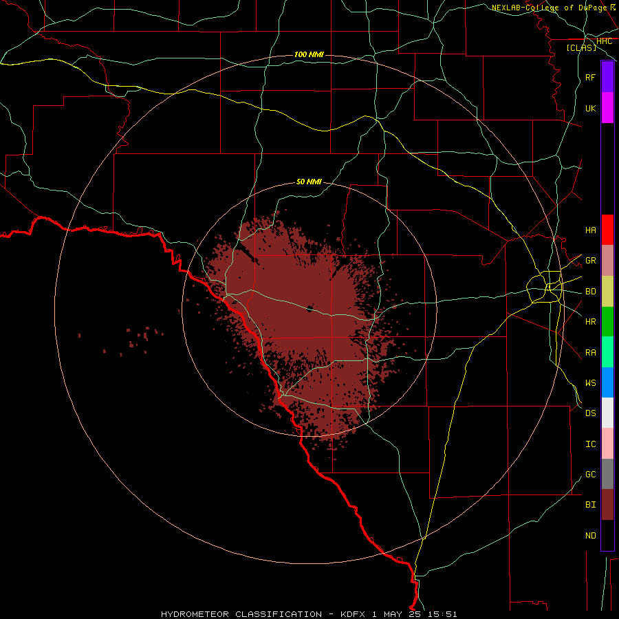The height and width of the screenshot is (619, 619).
Task: Click the WS legend label
Action: tap(590, 383)
